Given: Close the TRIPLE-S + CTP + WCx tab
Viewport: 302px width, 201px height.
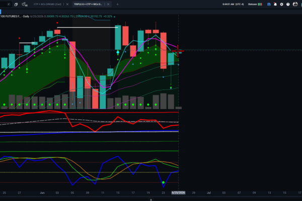Looking at the screenshot, I should pyautogui.click(x=108, y=4).
